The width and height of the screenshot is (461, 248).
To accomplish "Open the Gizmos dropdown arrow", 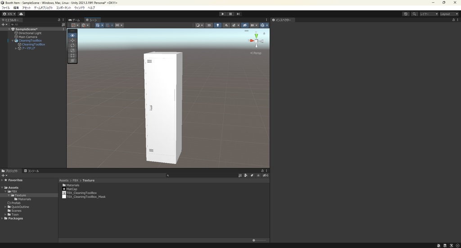I will tap(267, 25).
